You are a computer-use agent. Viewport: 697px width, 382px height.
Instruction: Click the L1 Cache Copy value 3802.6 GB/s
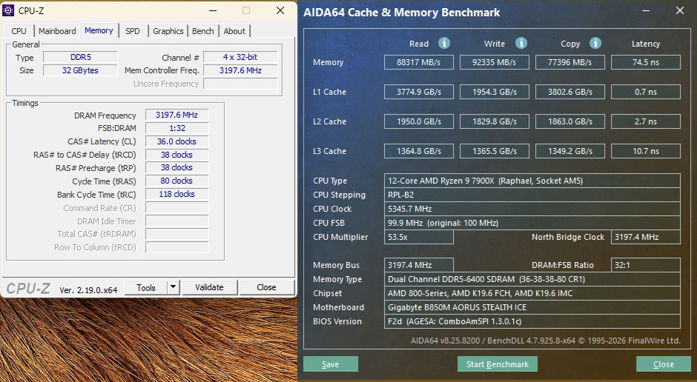coord(570,92)
